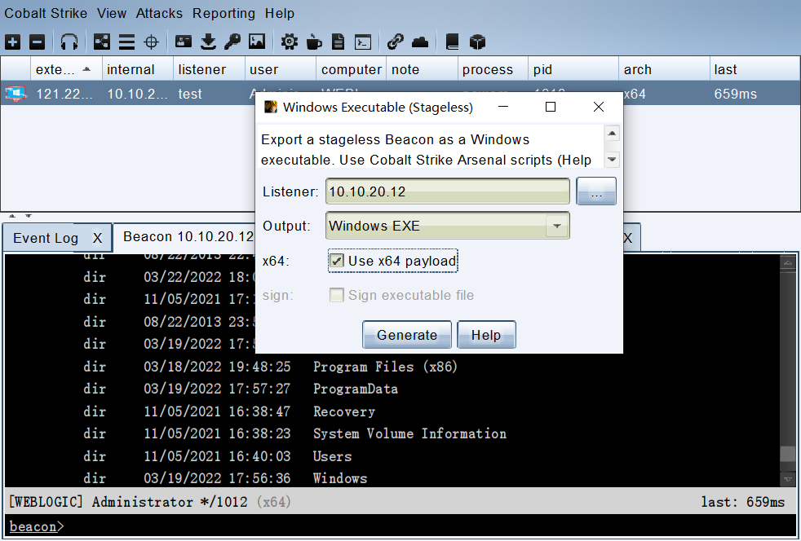Viewport: 801px width, 541px height.
Task: Open the Attacks menu
Action: tap(159, 13)
